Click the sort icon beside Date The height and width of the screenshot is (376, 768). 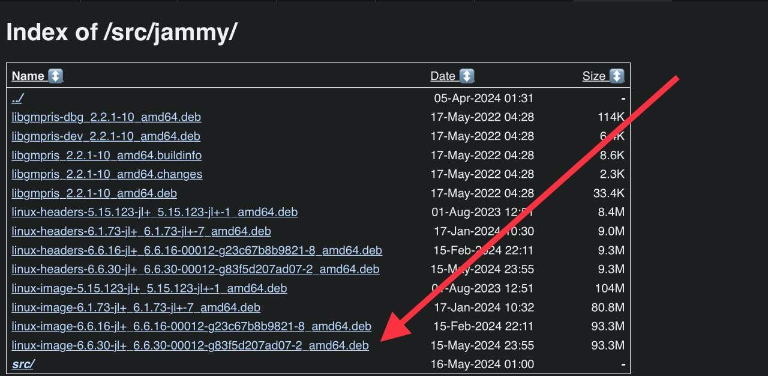tap(467, 76)
